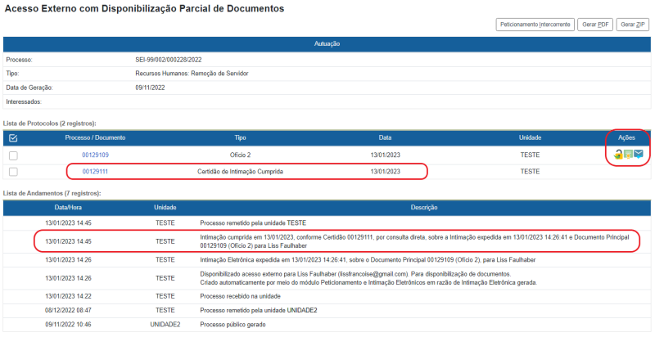The height and width of the screenshot is (337, 655).
Task: Click Gerar ZIP to download archive
Action: 632,25
